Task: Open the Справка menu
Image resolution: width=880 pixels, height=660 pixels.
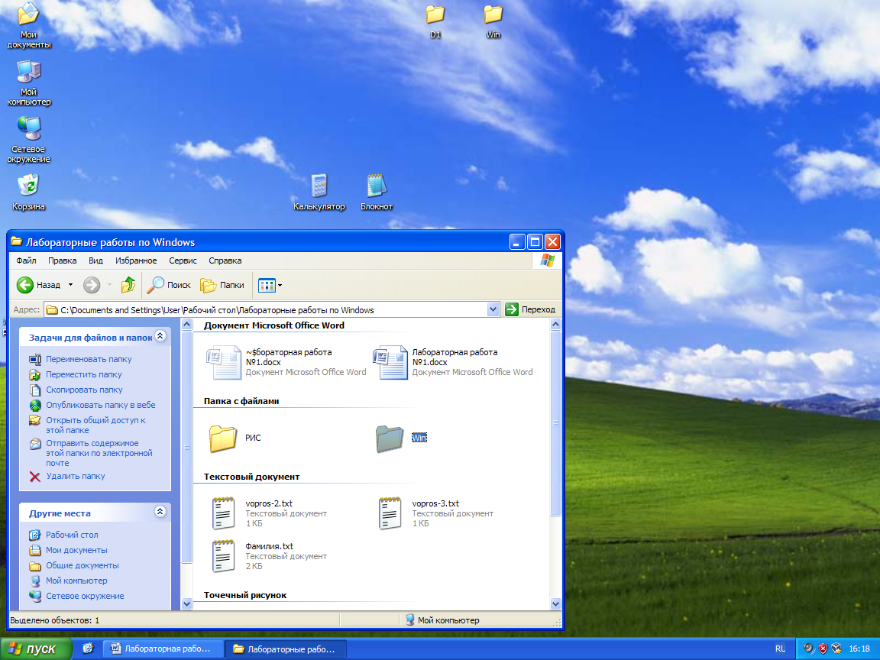Action: click(225, 260)
